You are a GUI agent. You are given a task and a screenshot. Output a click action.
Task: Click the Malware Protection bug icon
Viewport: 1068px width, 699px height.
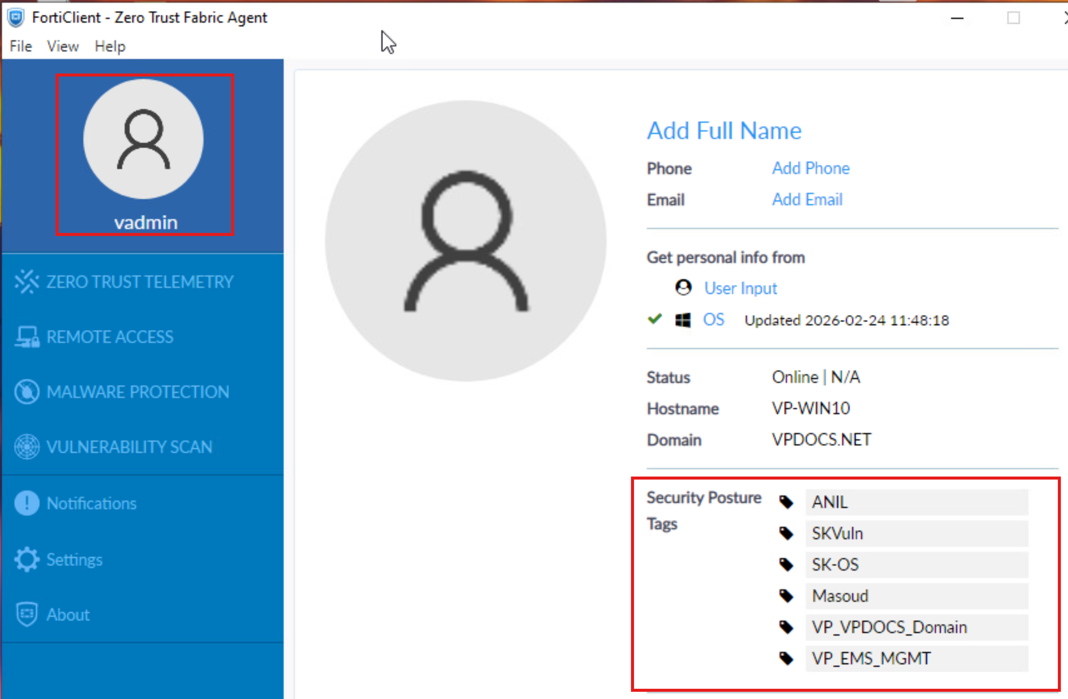point(26,392)
